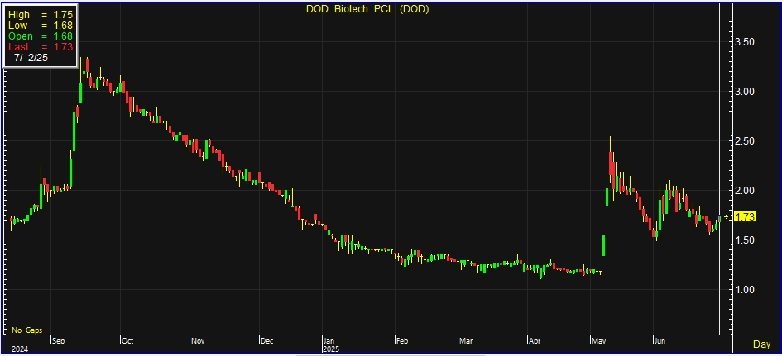Click the chart title DOD Biotech PCL (DOD)
The width and height of the screenshot is (782, 356).
pos(367,9)
